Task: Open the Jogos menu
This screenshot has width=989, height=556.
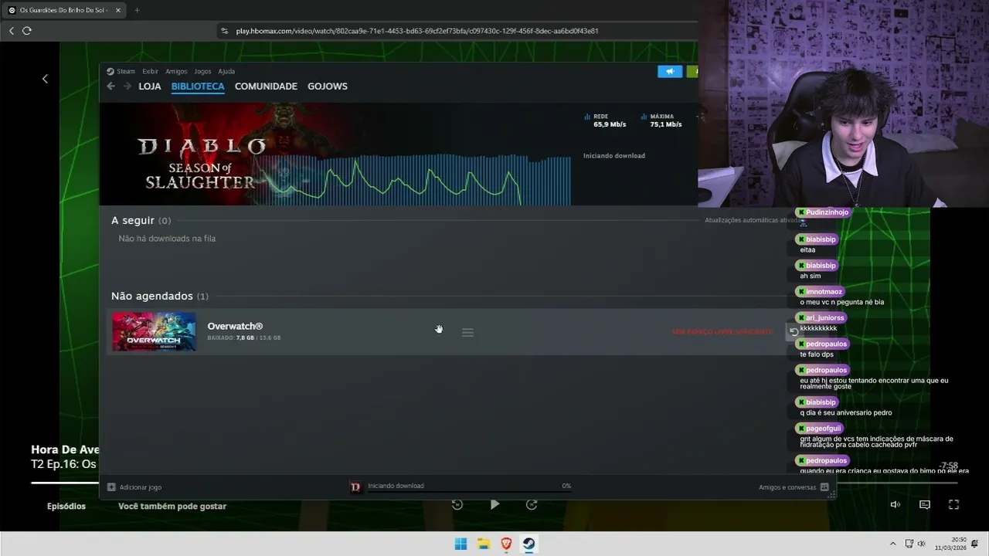Action: (x=202, y=71)
